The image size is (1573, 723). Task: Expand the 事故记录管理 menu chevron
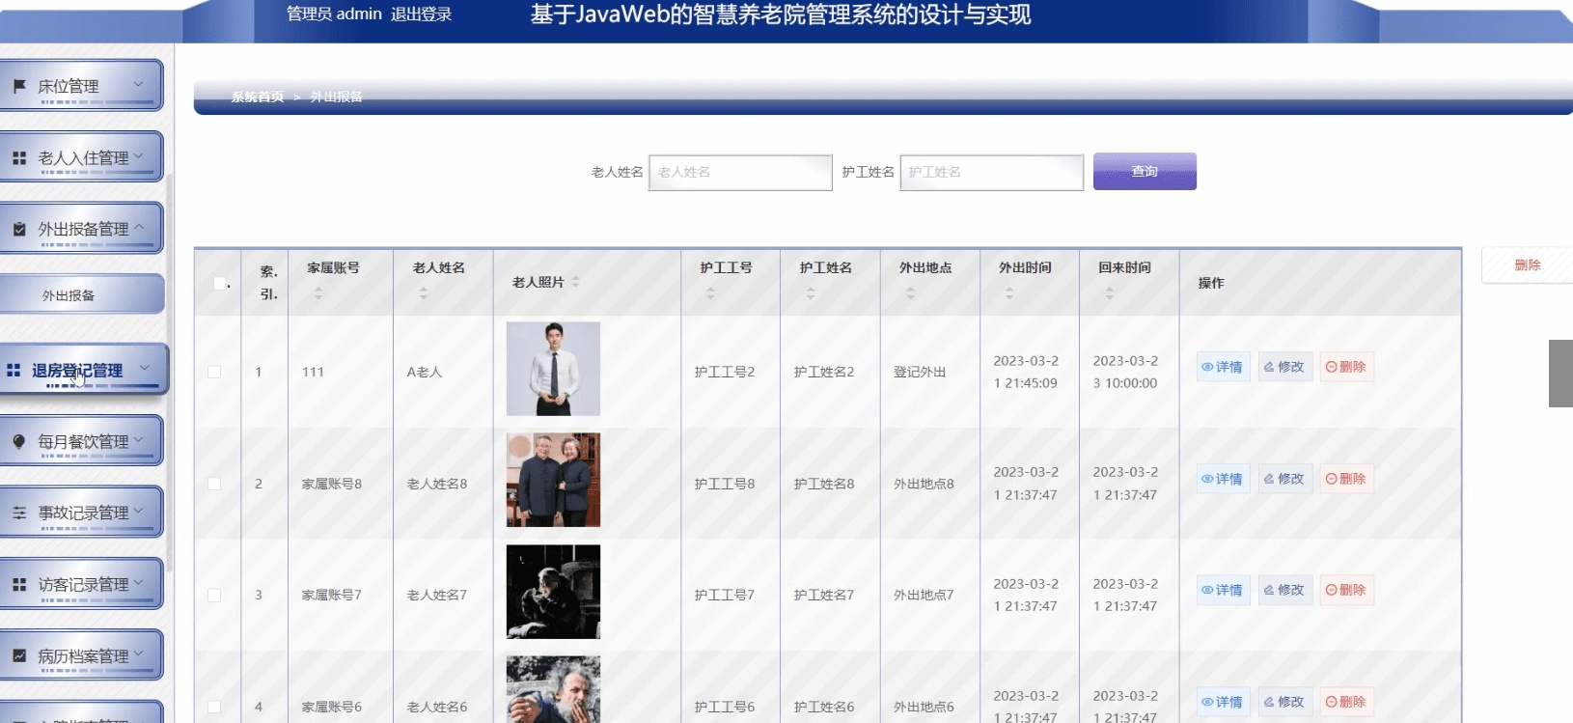(138, 511)
